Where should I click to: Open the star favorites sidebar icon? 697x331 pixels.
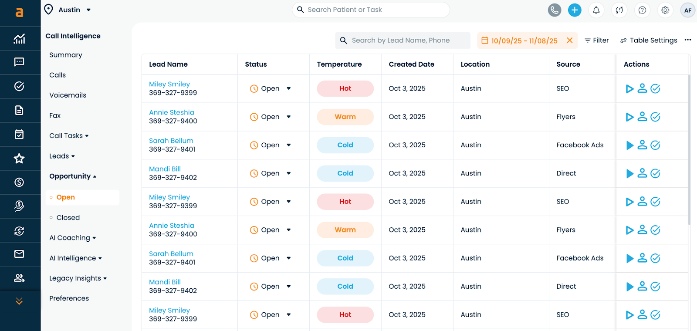tap(19, 159)
